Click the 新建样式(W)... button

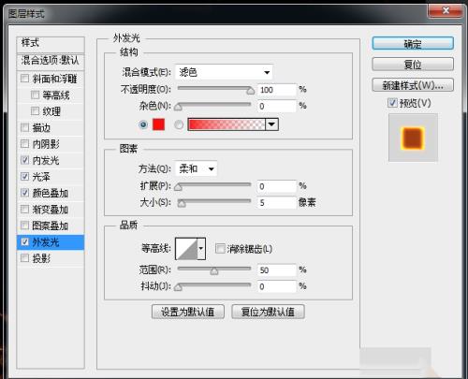coord(413,85)
